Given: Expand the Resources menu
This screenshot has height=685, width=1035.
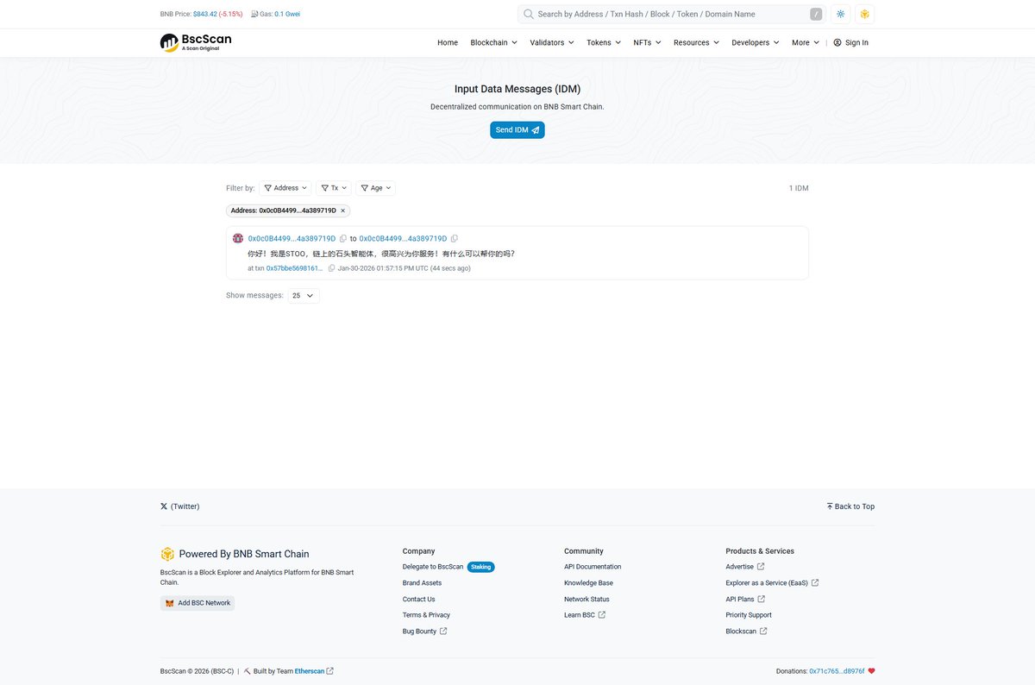Looking at the screenshot, I should tap(696, 42).
